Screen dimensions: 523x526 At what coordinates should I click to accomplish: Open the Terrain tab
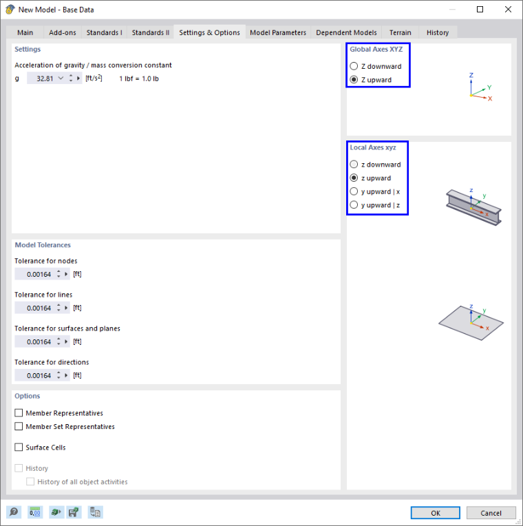tap(401, 32)
